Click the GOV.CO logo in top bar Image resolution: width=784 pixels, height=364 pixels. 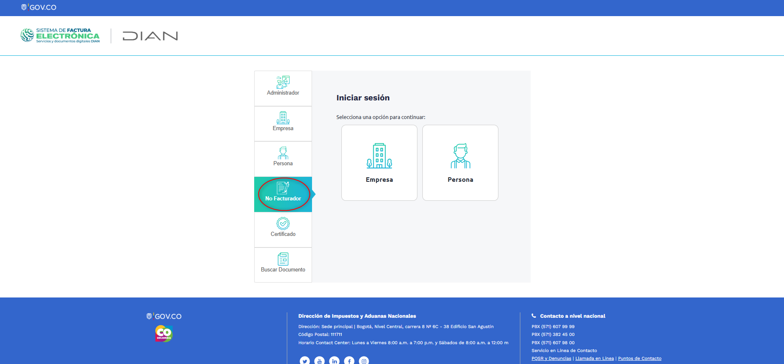(x=39, y=7)
